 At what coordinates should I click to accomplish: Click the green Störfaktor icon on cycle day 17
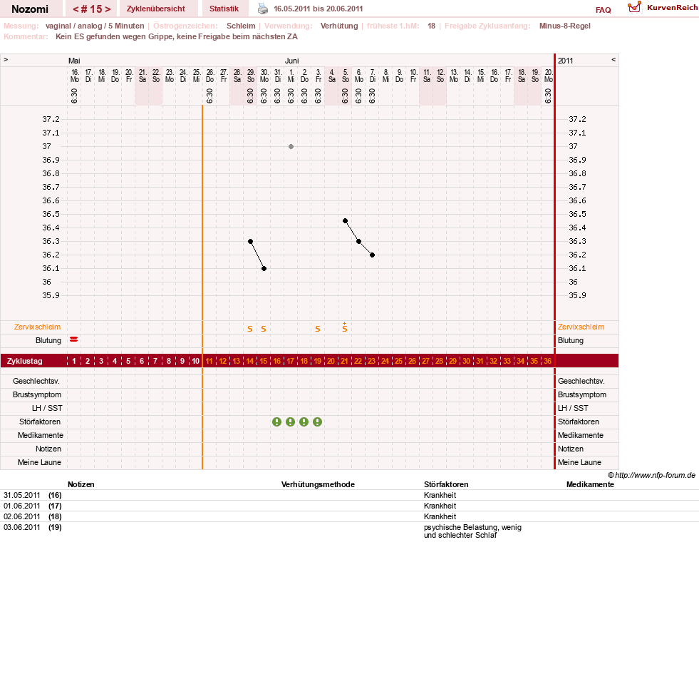coord(290,422)
